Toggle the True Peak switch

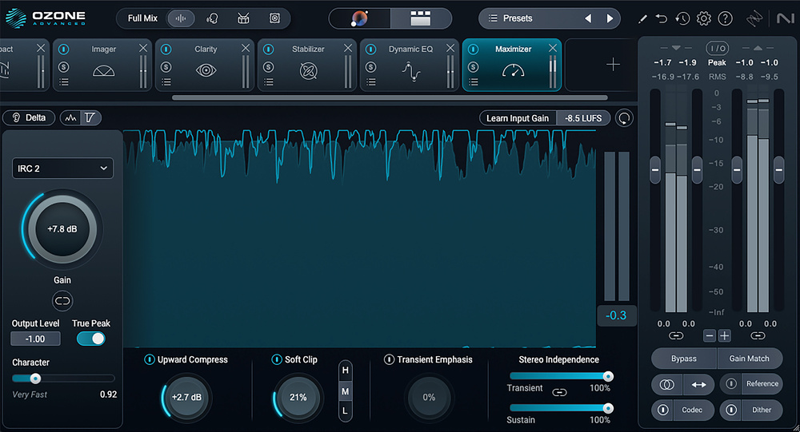[91, 339]
